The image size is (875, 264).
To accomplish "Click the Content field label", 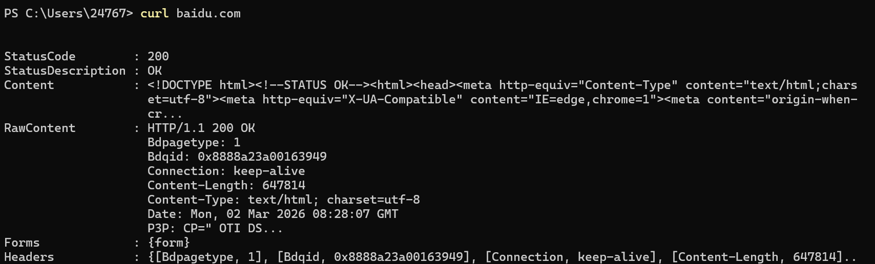I will [x=29, y=85].
